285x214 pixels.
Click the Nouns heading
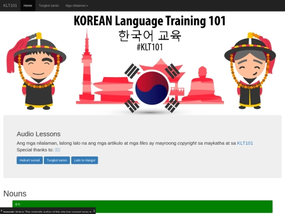[x=15, y=193]
